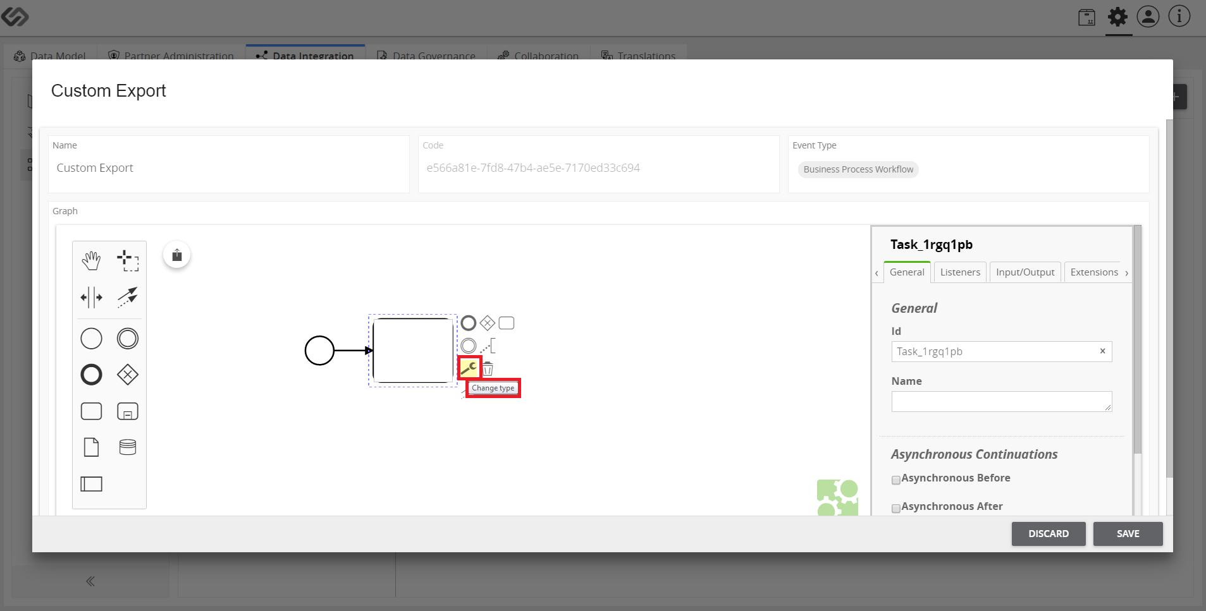Switch to the General properties tab
This screenshot has height=611, width=1206.
[x=907, y=272]
